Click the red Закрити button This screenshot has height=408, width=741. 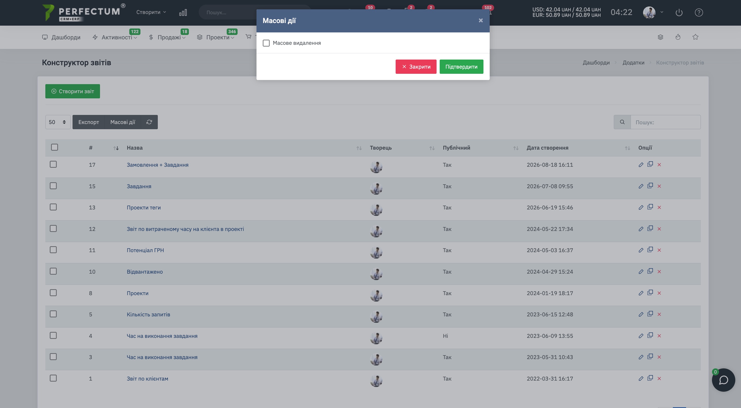416,67
